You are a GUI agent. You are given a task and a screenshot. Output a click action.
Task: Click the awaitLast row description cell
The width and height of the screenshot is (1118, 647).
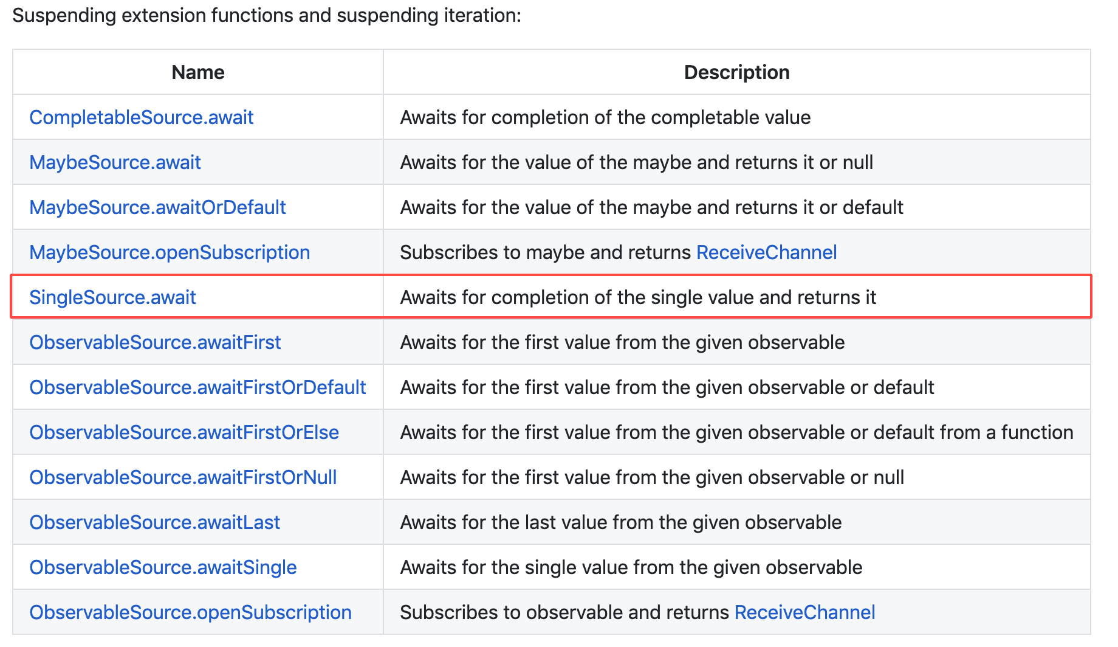coord(620,522)
